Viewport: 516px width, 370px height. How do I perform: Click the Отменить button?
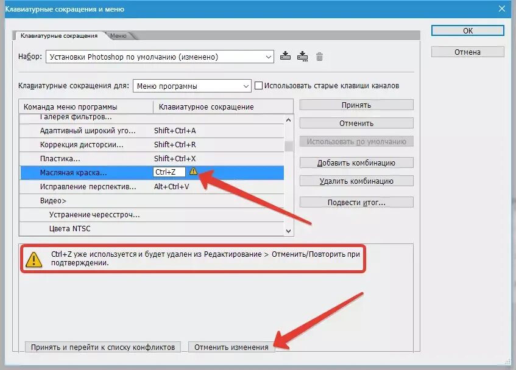[356, 123]
